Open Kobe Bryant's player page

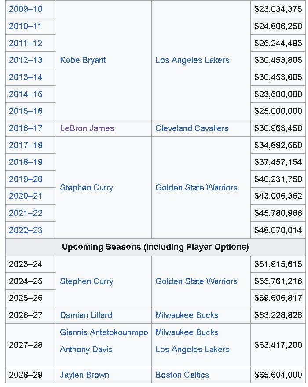pyautogui.click(x=83, y=60)
